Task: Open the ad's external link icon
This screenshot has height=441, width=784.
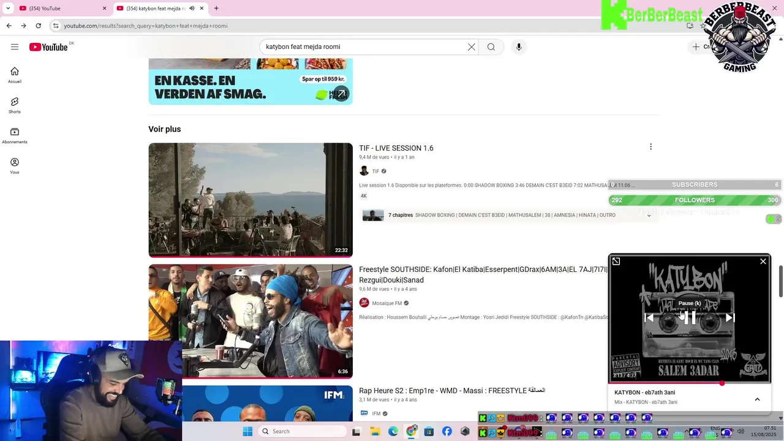Action: pyautogui.click(x=341, y=94)
